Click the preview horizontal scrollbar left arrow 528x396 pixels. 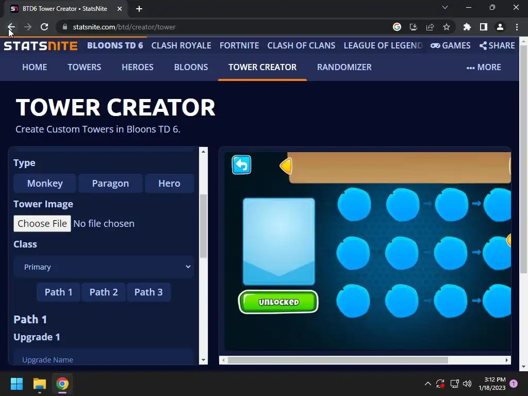pos(223,360)
